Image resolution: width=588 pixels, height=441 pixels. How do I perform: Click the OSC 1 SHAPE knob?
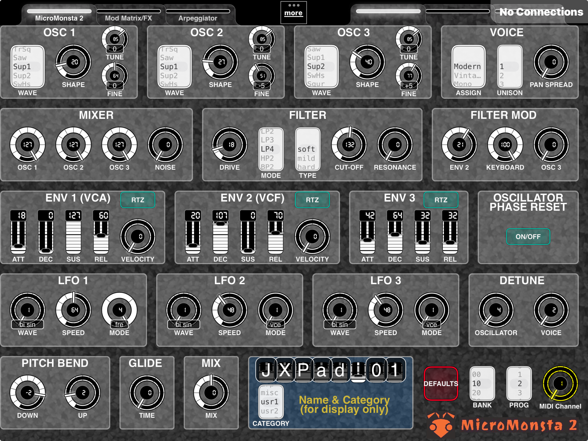[73, 62]
